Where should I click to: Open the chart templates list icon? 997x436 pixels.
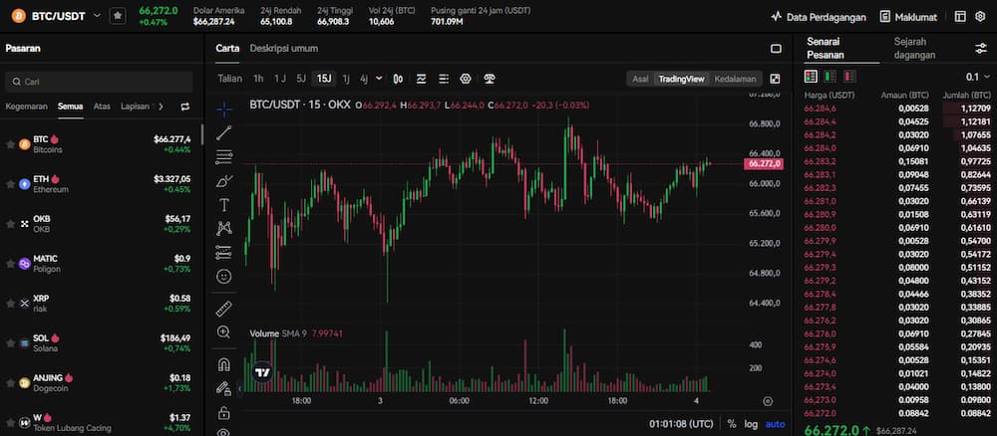(444, 79)
